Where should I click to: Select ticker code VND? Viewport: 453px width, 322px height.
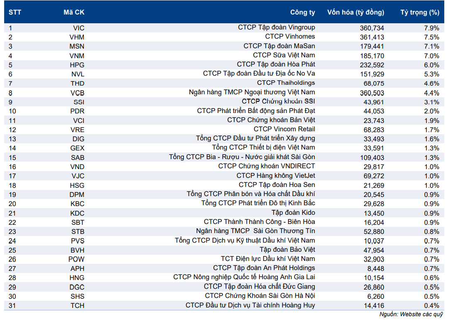point(77,167)
